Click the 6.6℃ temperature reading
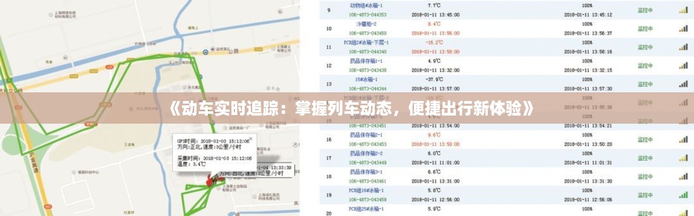694x216 pixels. pyautogui.click(x=435, y=172)
